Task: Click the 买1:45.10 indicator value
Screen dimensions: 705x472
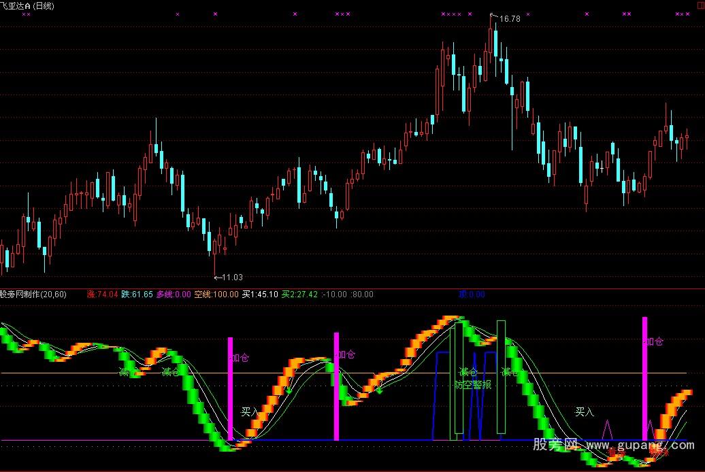Action: (260, 294)
